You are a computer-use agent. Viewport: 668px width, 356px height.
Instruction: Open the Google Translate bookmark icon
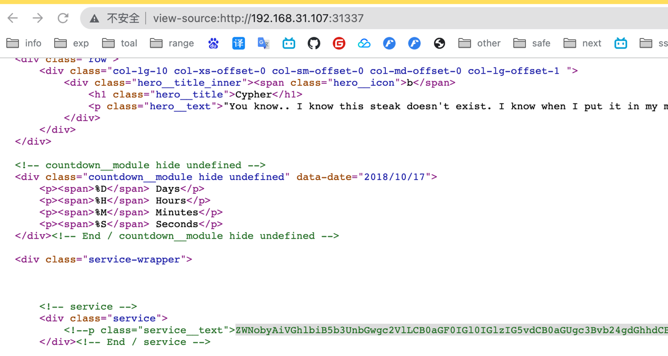pos(264,43)
